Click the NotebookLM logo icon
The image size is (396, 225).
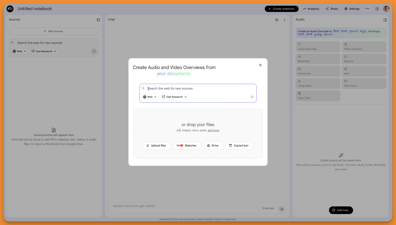pos(10,9)
